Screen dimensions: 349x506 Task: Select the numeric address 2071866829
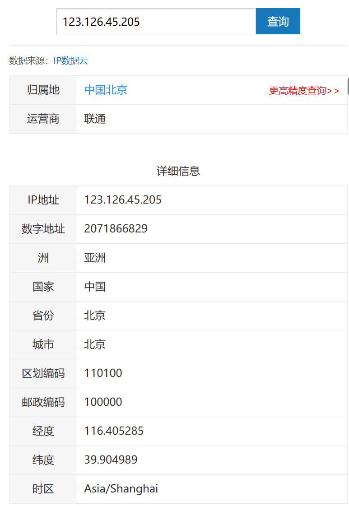(116, 228)
